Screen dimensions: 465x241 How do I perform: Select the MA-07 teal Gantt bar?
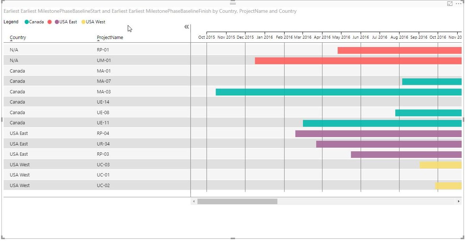pos(432,82)
